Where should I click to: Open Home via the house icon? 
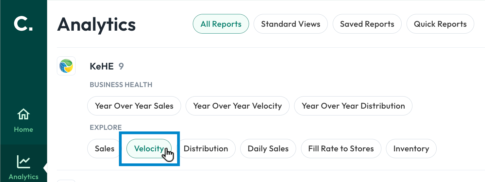click(23, 115)
